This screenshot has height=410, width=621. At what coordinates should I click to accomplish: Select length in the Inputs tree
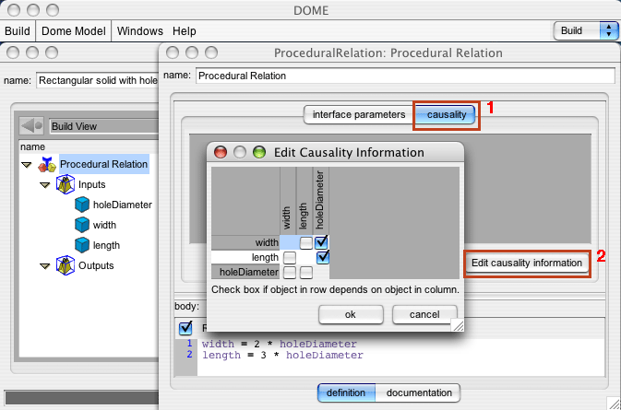[x=106, y=245]
